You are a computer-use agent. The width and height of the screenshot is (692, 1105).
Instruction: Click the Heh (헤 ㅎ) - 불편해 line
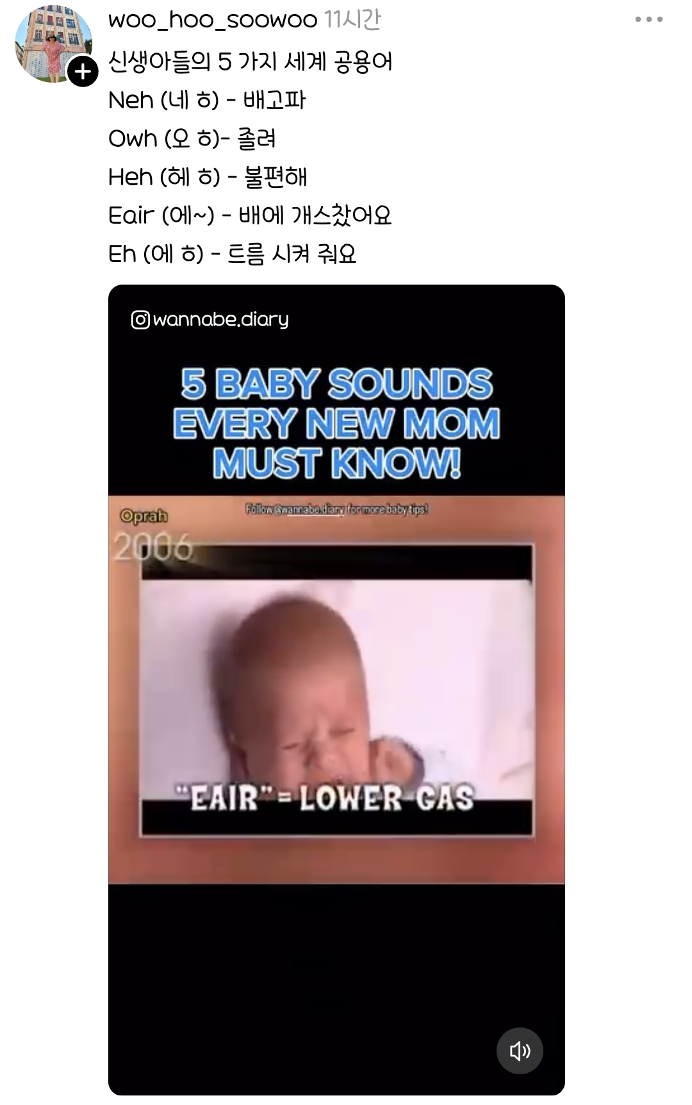pos(208,177)
